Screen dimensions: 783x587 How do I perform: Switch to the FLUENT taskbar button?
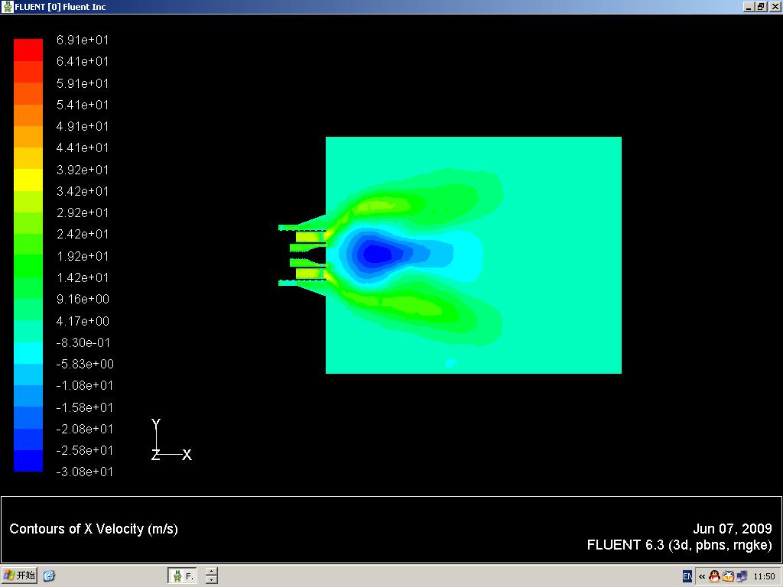182,576
